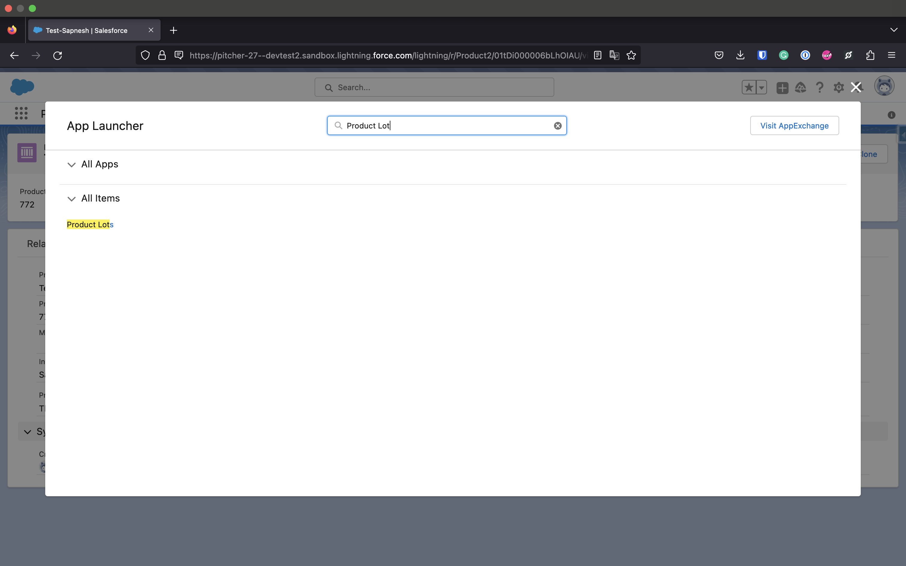The width and height of the screenshot is (906, 566).
Task: Open the Bitwarden extension icon
Action: [762, 55]
